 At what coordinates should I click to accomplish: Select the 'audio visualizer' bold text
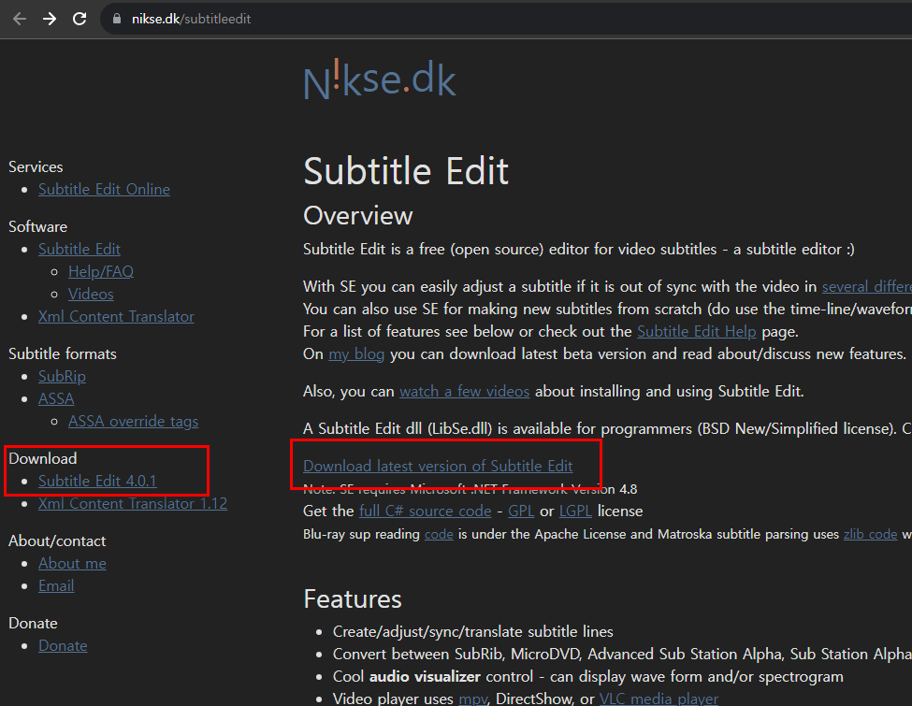pyautogui.click(x=425, y=677)
